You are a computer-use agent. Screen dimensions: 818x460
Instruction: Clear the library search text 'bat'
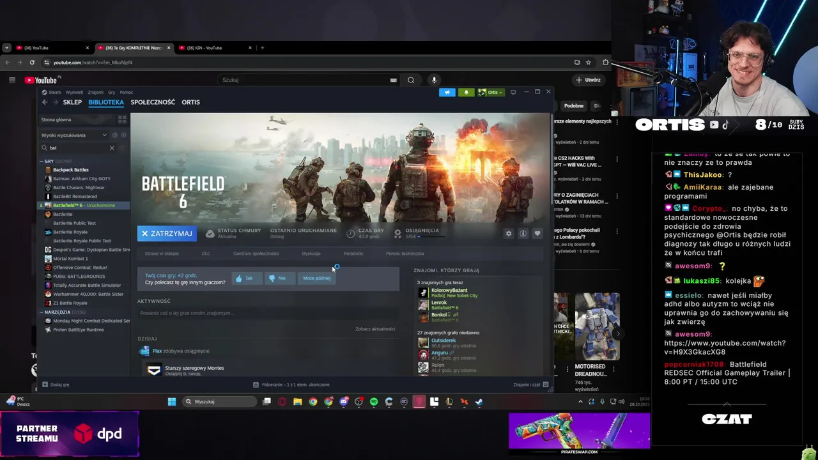coord(112,148)
